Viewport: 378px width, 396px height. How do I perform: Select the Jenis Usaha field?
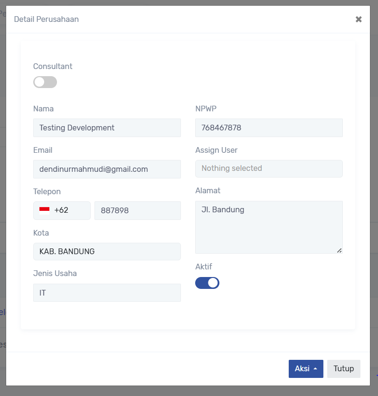(107, 293)
